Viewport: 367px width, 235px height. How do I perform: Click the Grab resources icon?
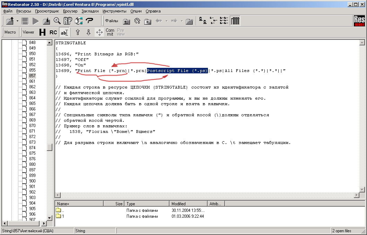coord(79,21)
